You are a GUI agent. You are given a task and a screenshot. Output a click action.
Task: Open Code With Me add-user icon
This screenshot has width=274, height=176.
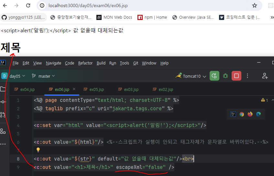pos(265,76)
